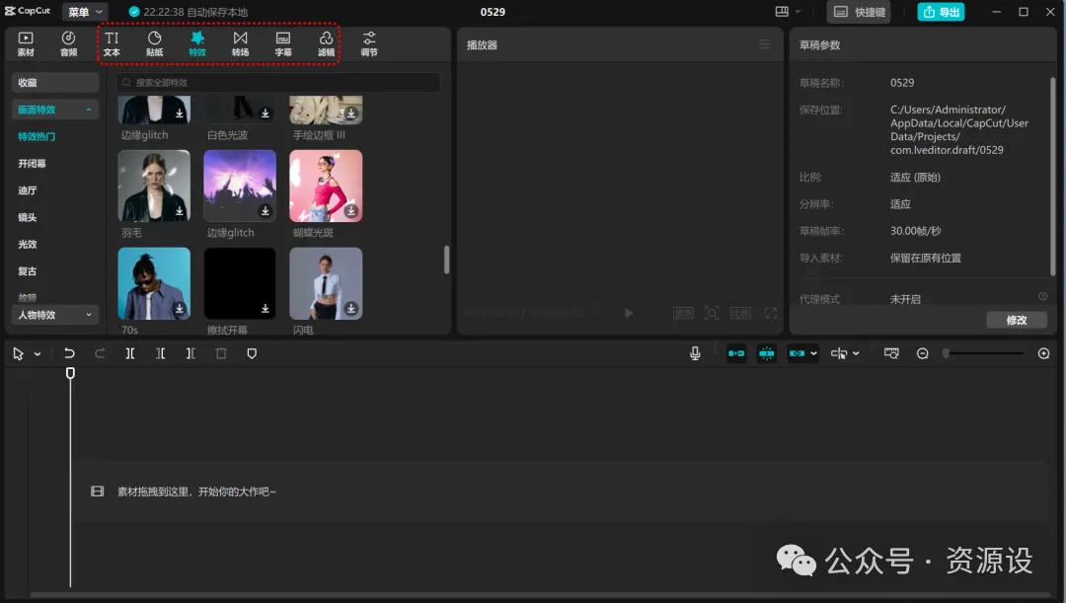The image size is (1066, 603).
Task: Expand the 人物特效 category
Action: 55,315
